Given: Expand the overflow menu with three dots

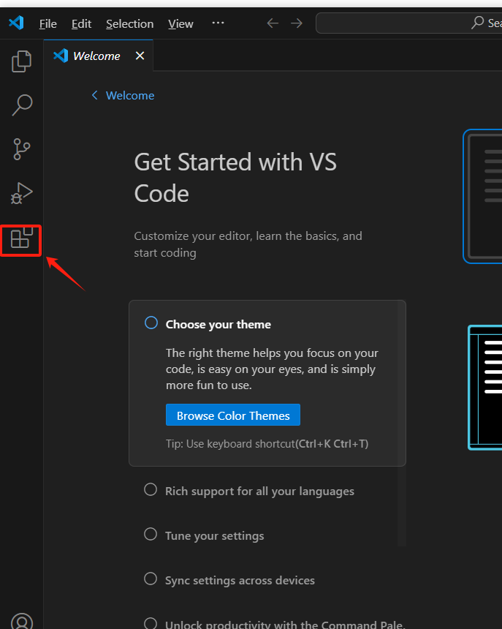Looking at the screenshot, I should tap(218, 23).
